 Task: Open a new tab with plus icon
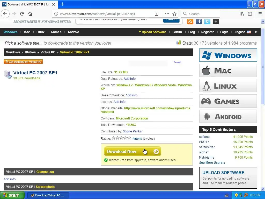[x=62, y=4]
